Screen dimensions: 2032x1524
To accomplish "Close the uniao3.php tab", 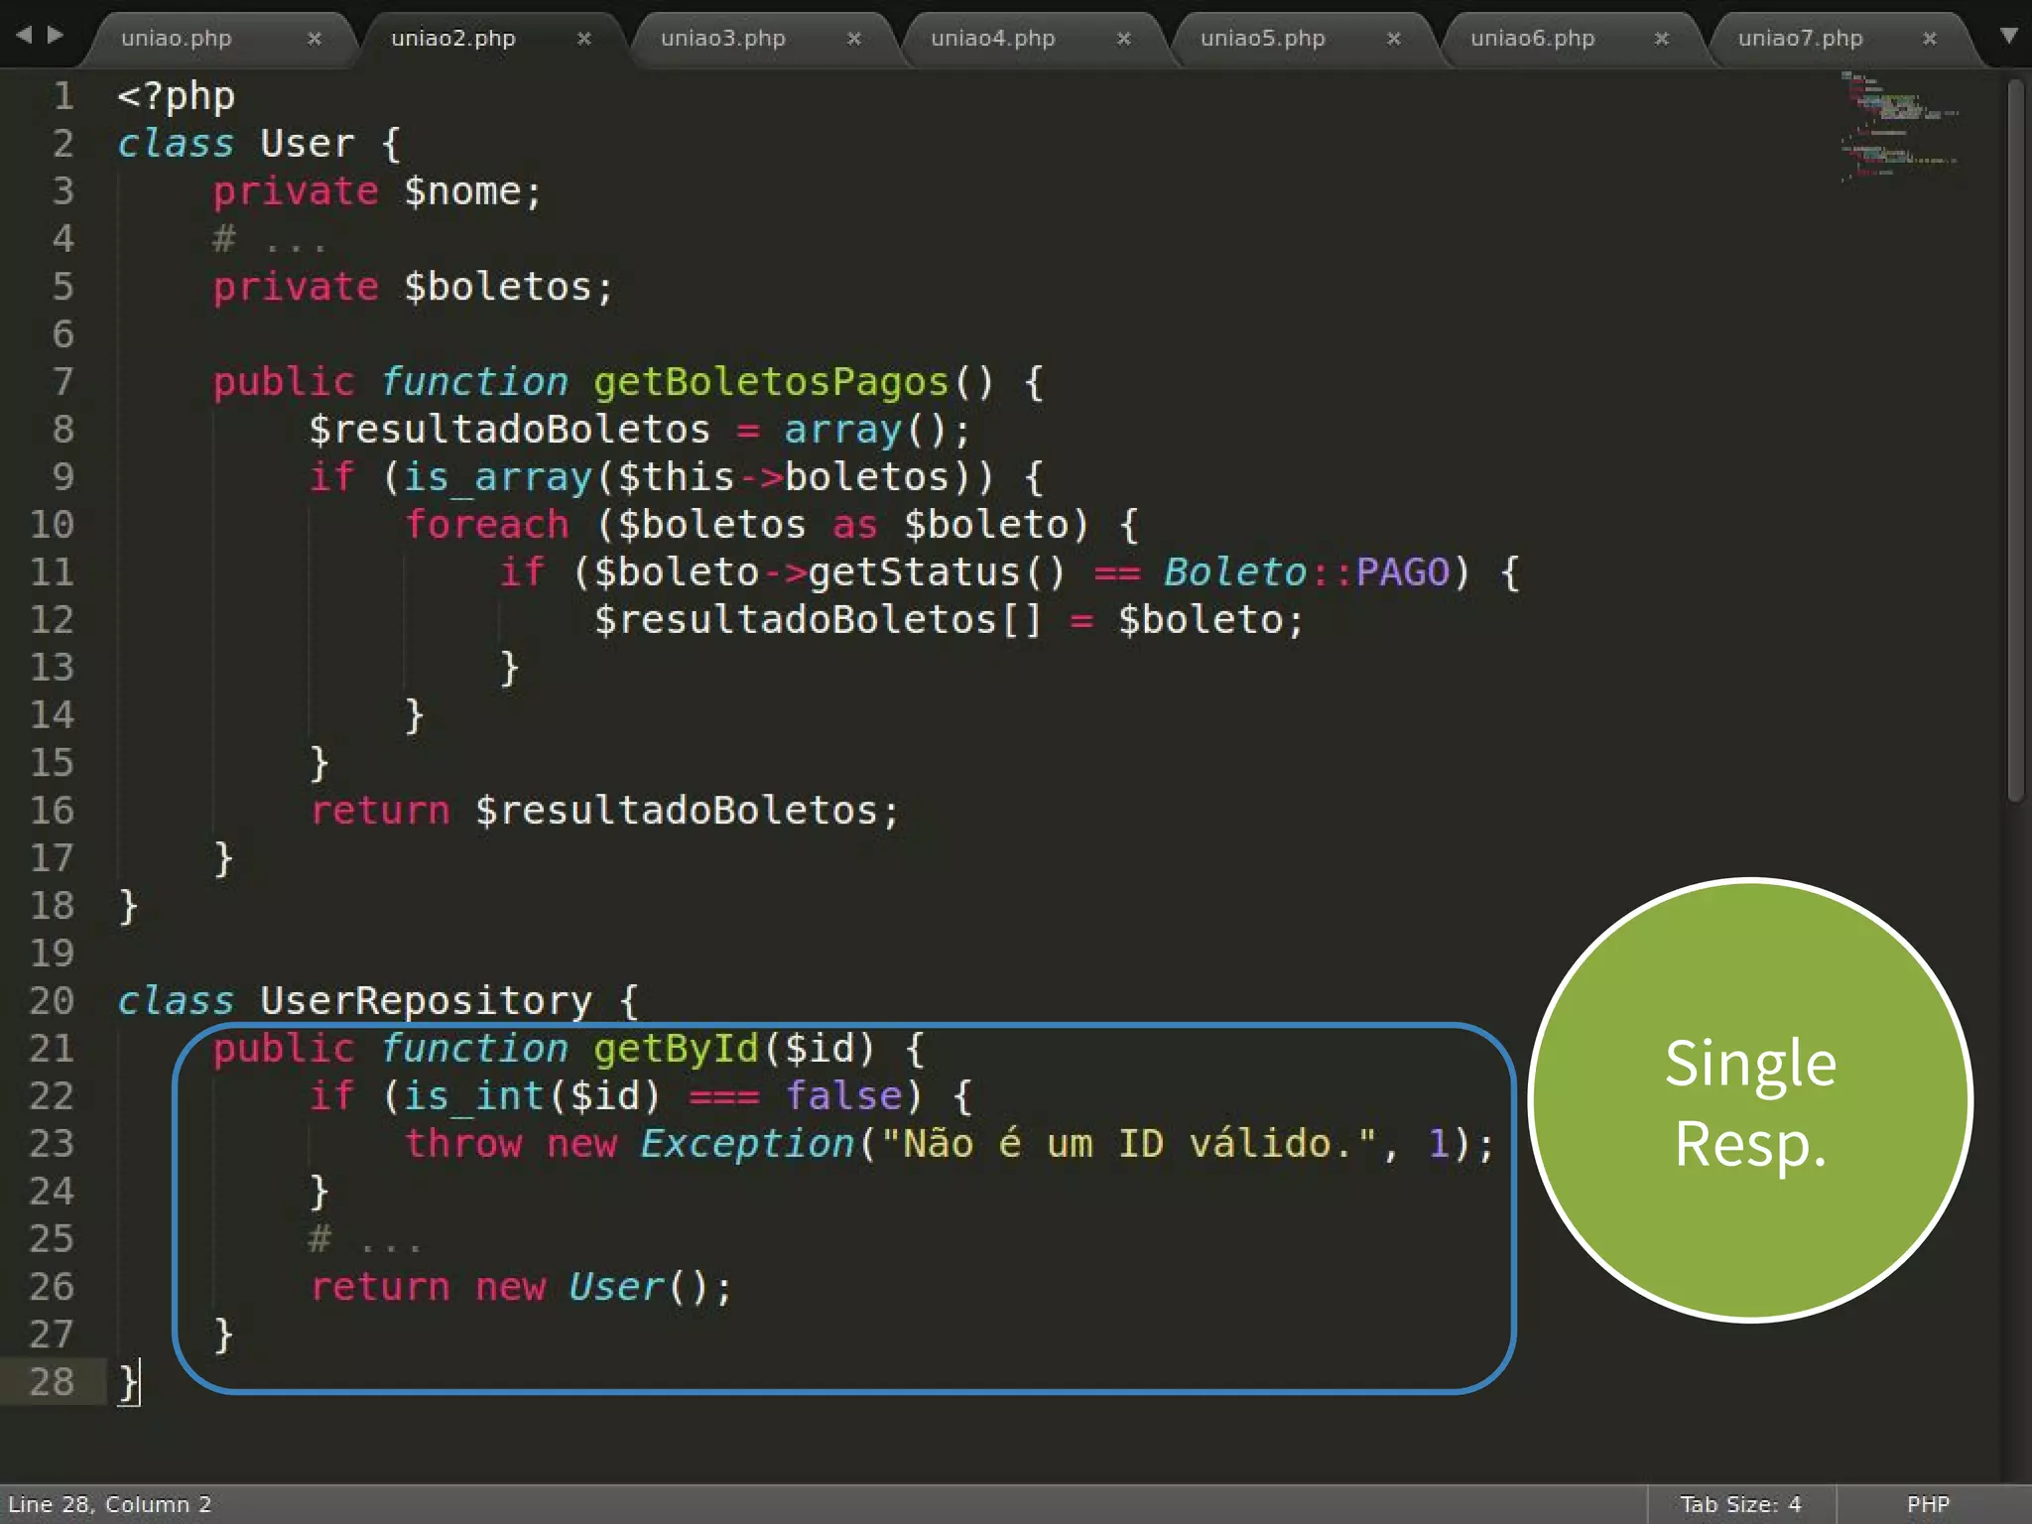I will pyautogui.click(x=853, y=39).
